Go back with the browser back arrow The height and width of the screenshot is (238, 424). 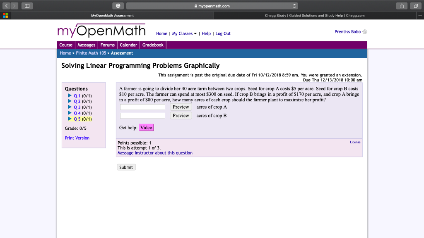pos(5,6)
